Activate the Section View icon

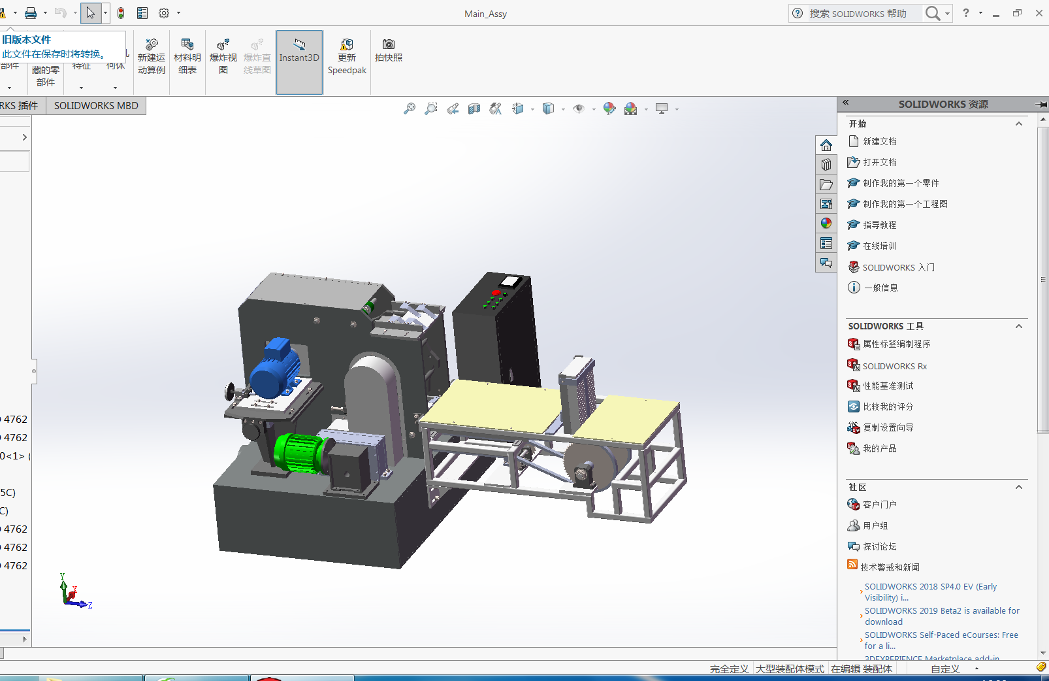(474, 108)
